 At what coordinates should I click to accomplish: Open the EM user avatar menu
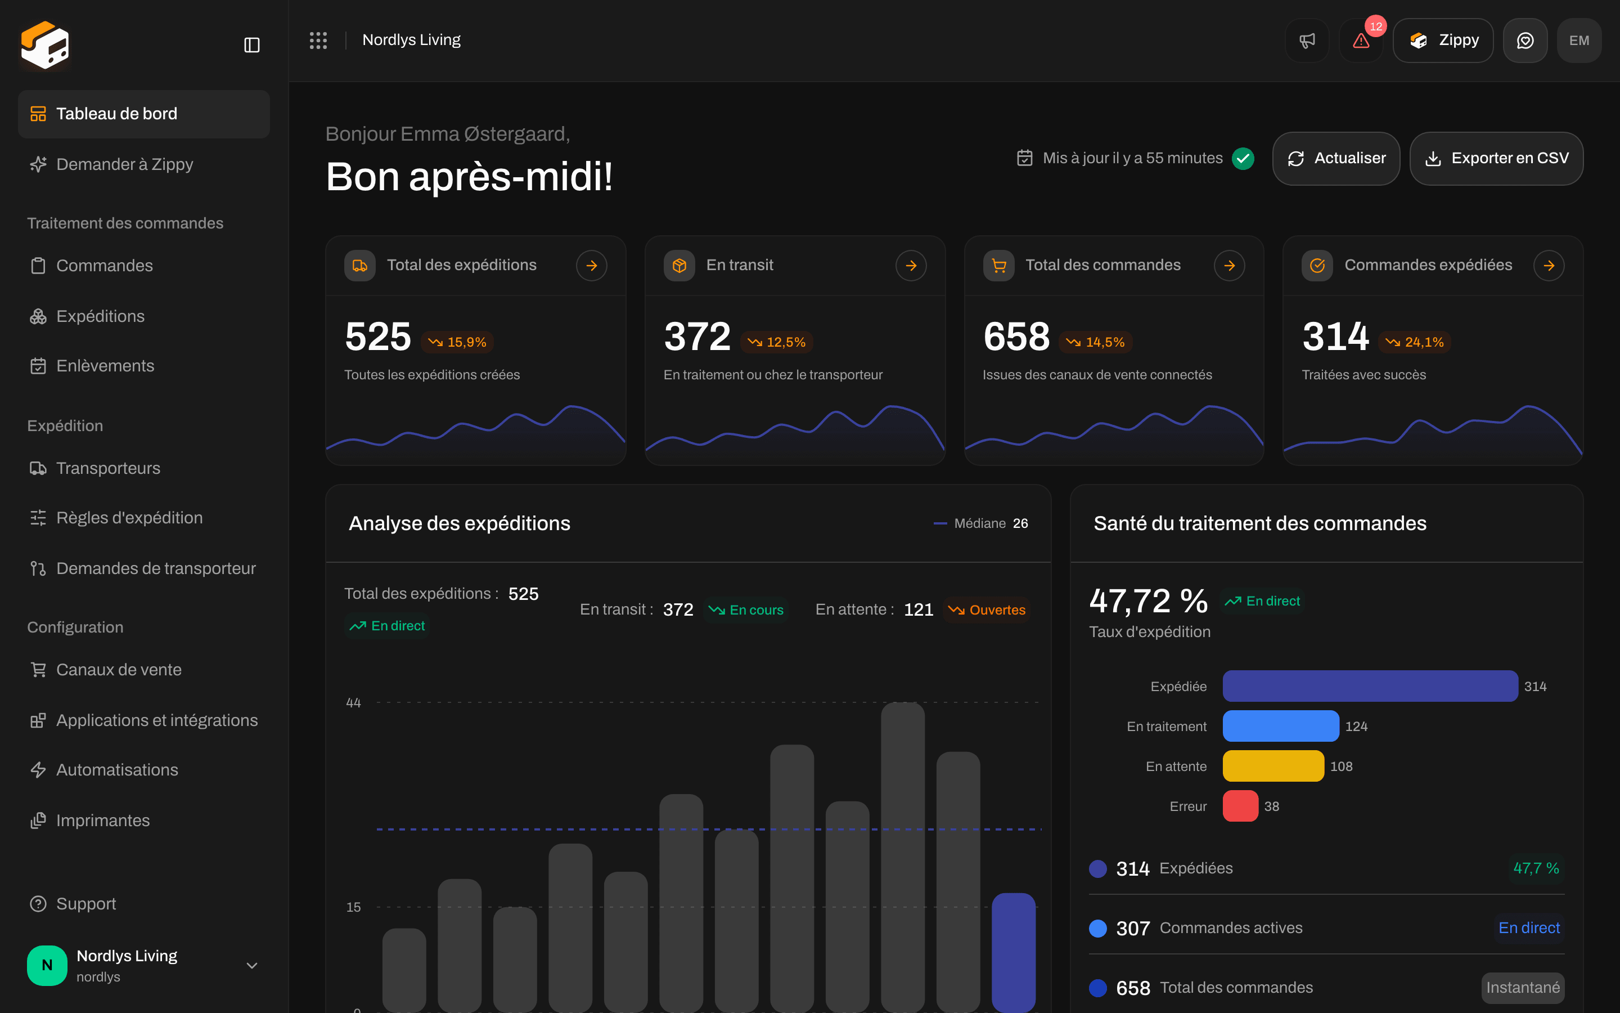(1578, 40)
